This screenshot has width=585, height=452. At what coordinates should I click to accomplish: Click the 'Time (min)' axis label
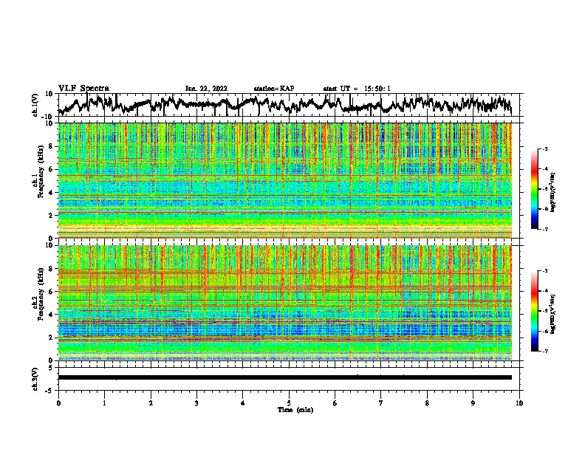[295, 410]
